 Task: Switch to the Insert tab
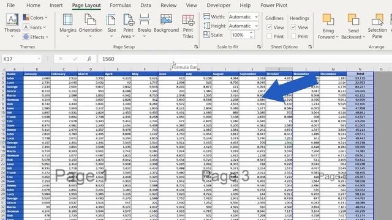coord(56,5)
